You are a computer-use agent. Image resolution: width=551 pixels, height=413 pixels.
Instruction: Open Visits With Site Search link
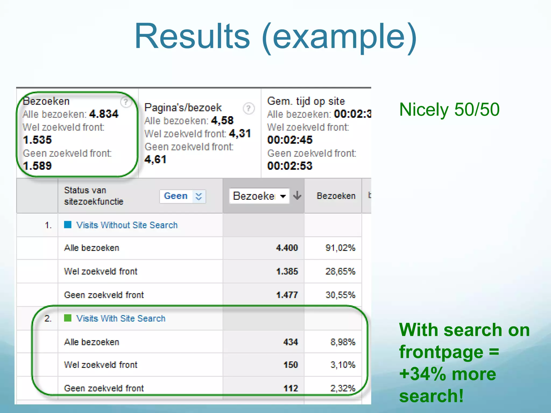click(x=121, y=319)
